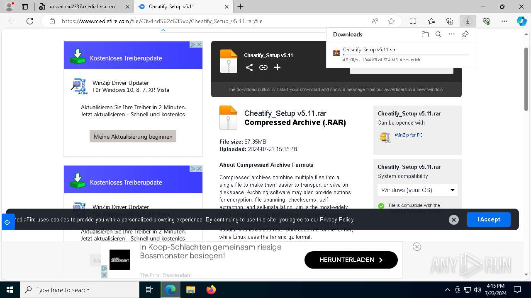Open Settings and more menu
This screenshot has width=531, height=298.
tap(504, 21)
